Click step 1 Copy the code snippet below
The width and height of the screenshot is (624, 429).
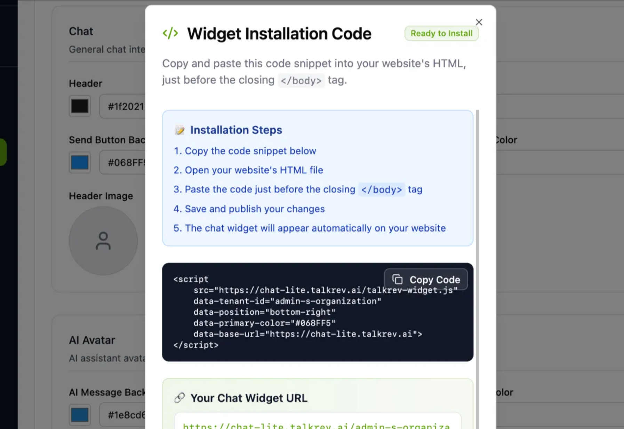[x=245, y=151]
